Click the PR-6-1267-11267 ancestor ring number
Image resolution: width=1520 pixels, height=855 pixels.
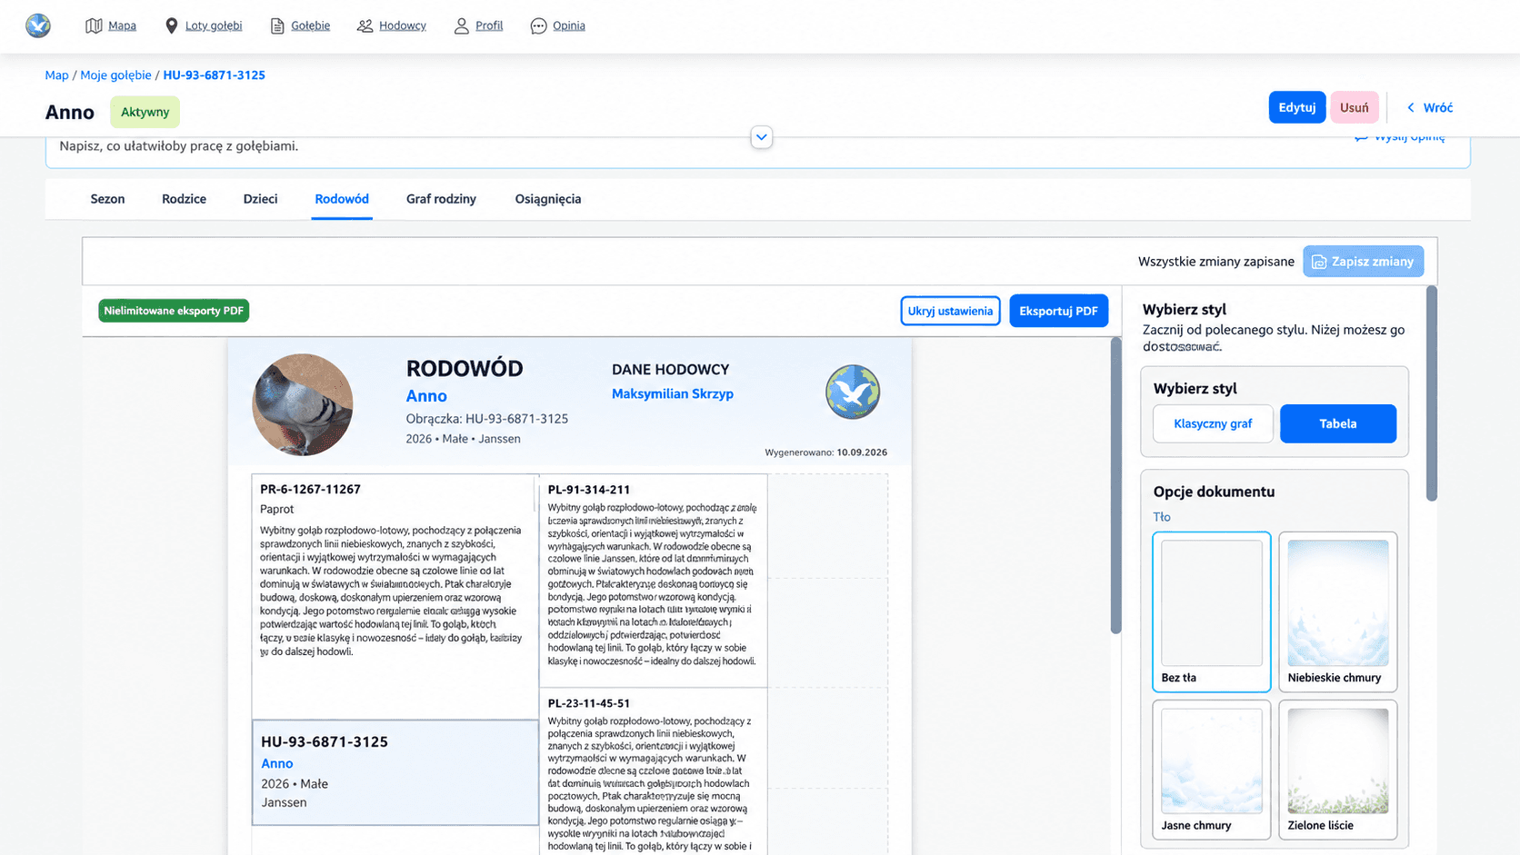[310, 489]
